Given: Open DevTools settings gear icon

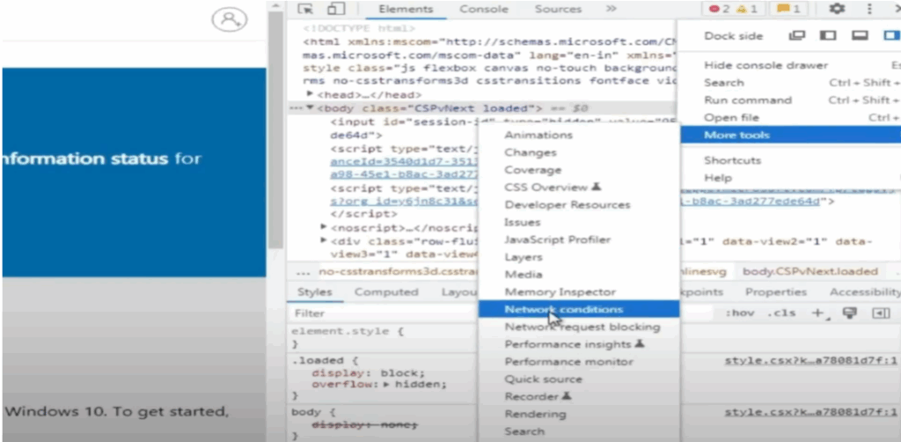Looking at the screenshot, I should pos(837,9).
